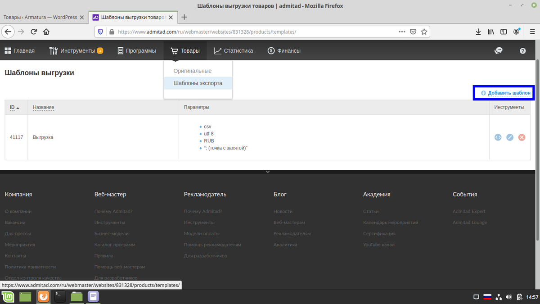
Task: Open the Статистика menu
Action: click(234, 50)
